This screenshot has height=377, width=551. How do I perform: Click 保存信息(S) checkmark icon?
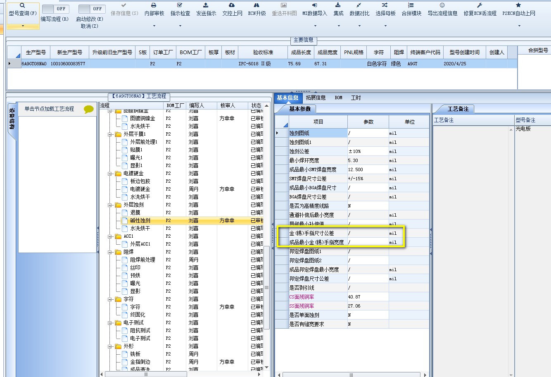click(124, 5)
